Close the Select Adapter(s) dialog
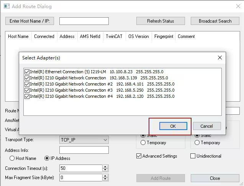This screenshot has height=186, width=244. click(x=220, y=58)
